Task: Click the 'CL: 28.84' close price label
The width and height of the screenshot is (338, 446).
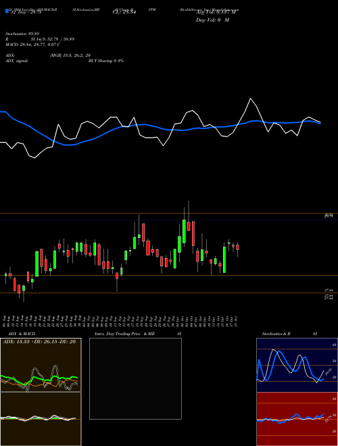Action: point(124,12)
